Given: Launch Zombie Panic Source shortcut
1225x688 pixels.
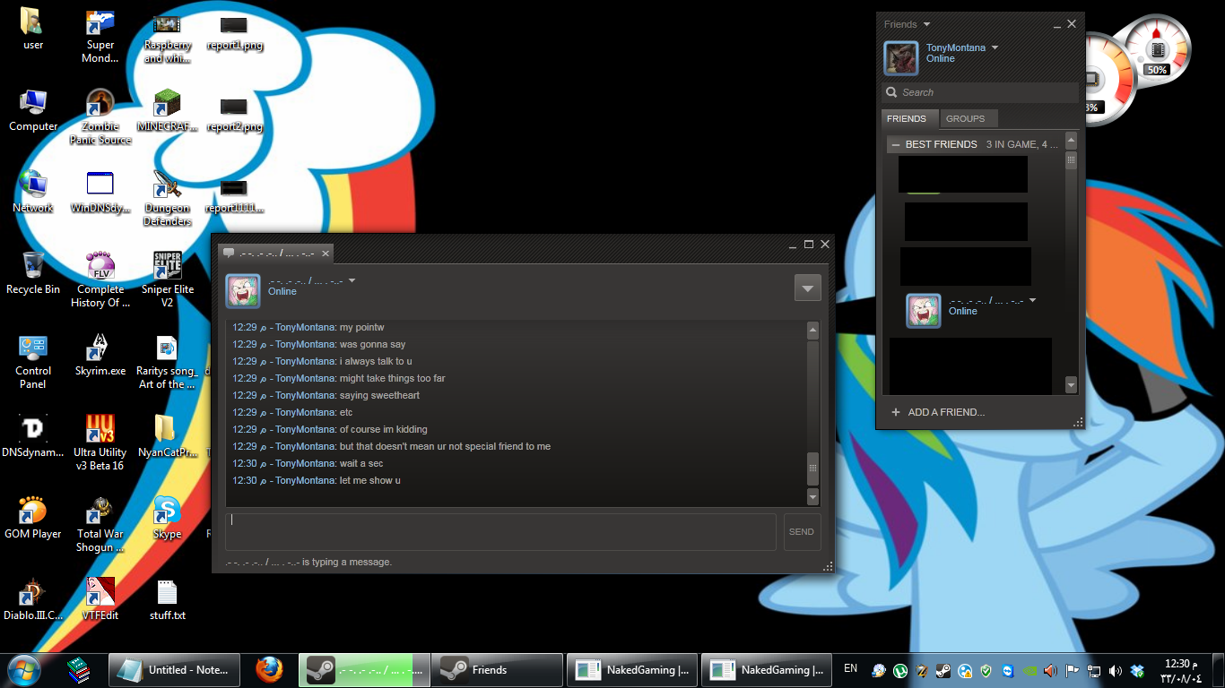Looking at the screenshot, I should [x=100, y=116].
